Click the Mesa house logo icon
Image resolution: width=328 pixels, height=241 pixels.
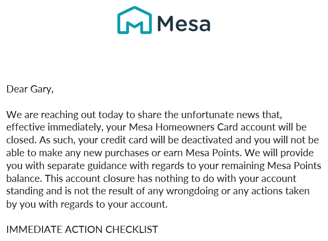tap(134, 20)
